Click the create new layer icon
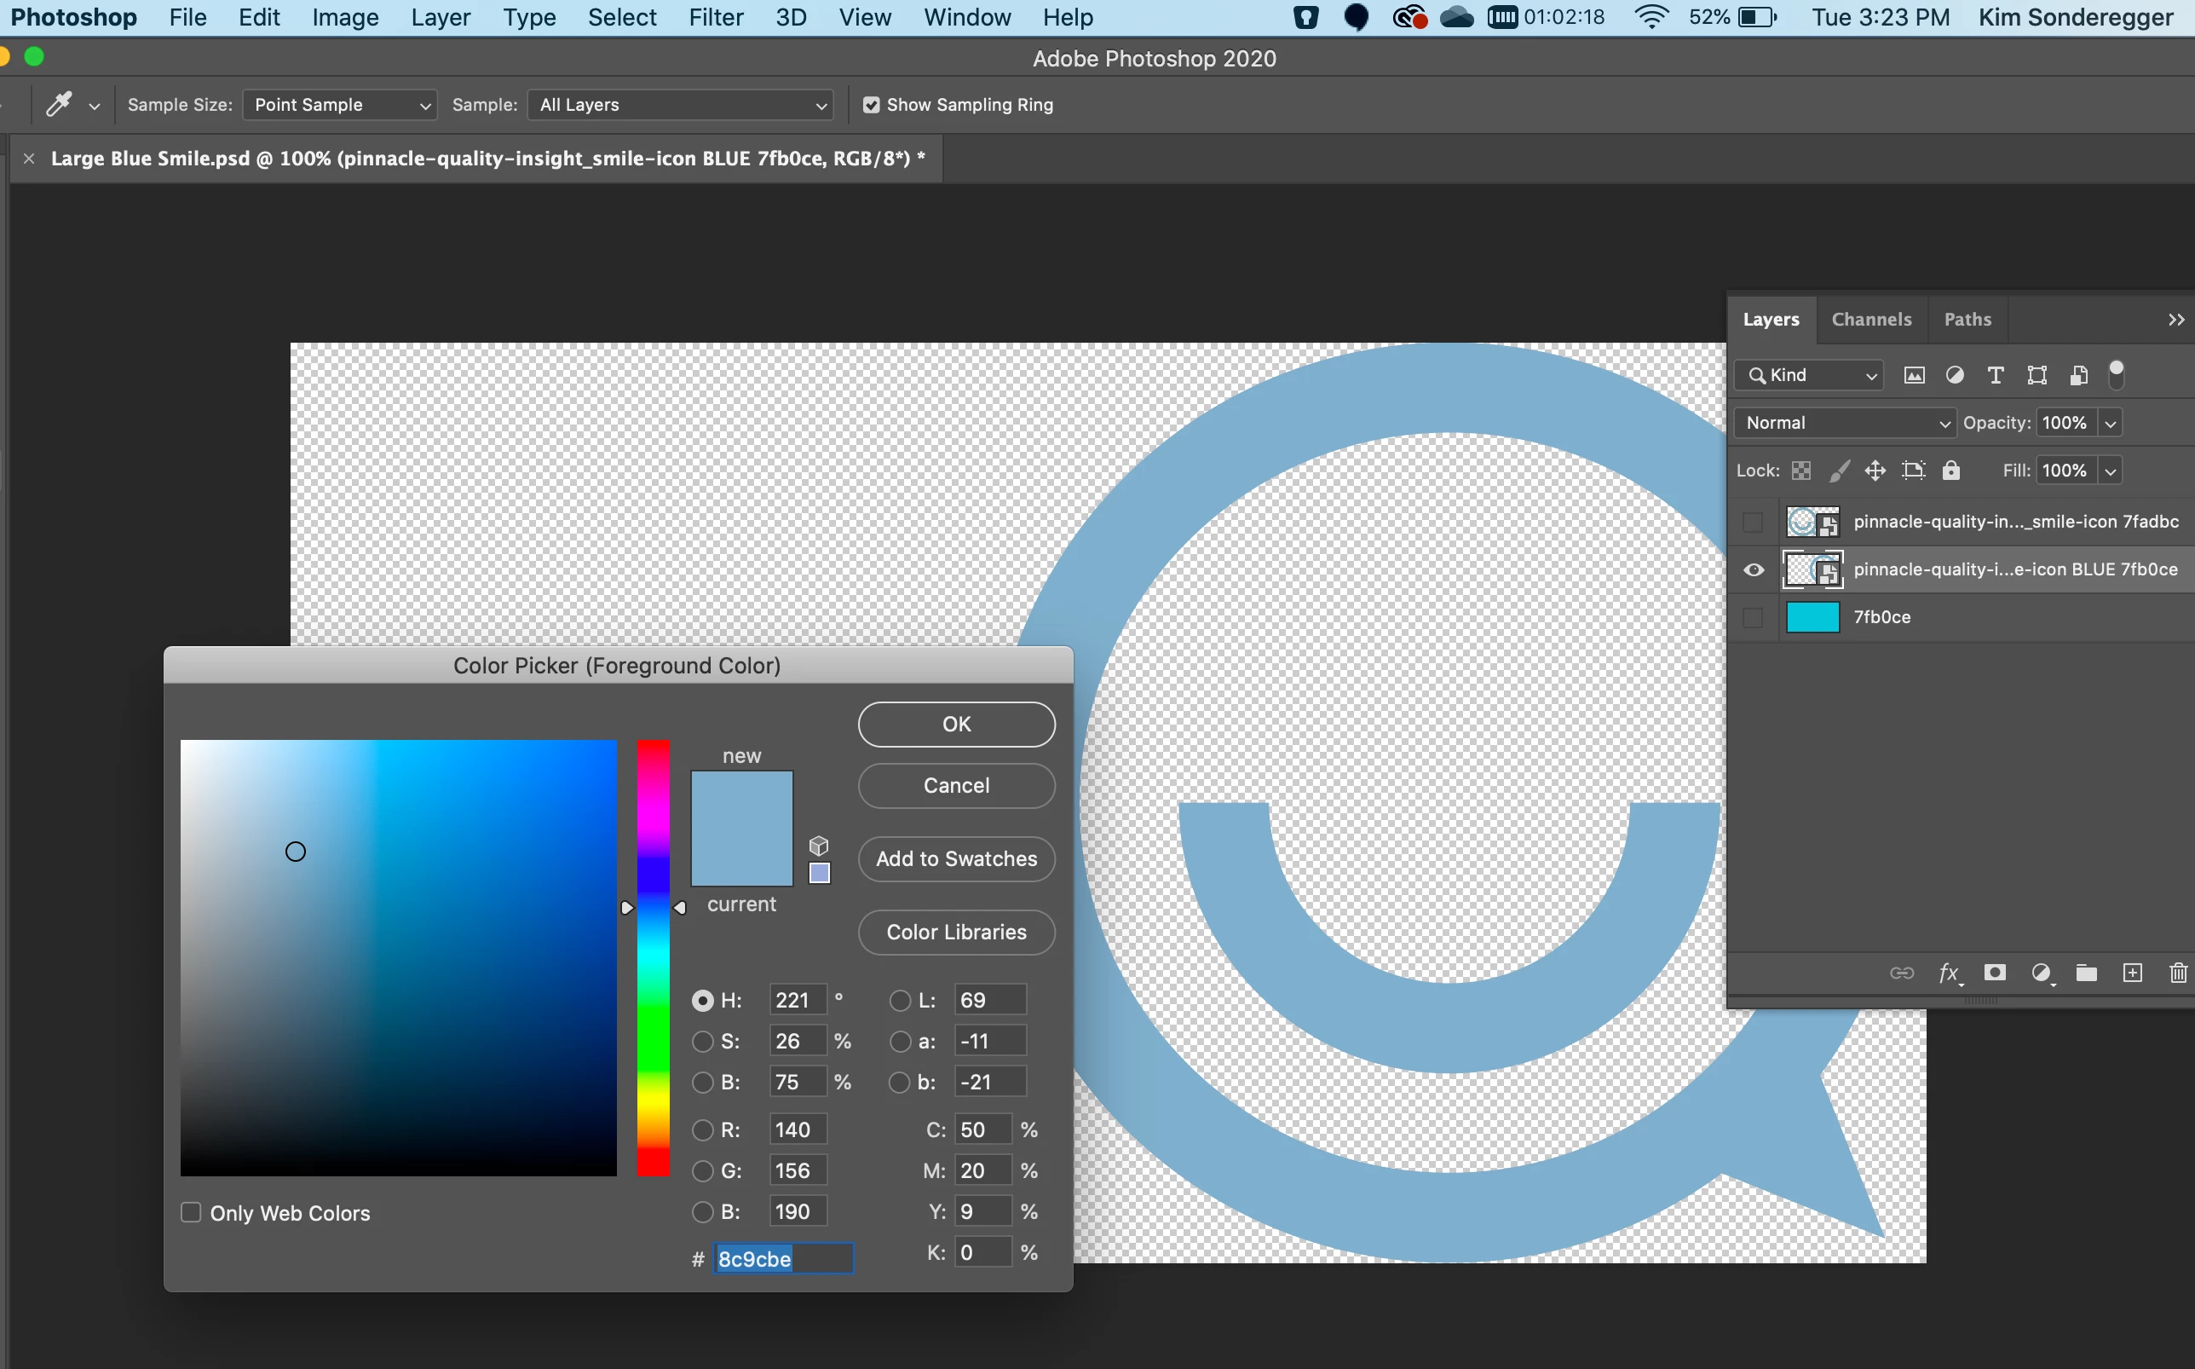This screenshot has width=2195, height=1369. pyautogui.click(x=2133, y=973)
